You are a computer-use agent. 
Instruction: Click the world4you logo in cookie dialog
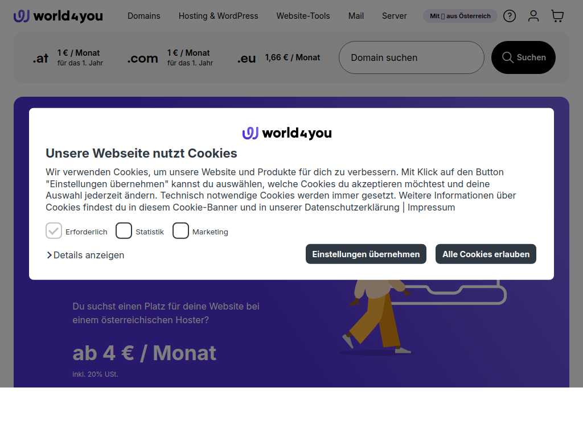coord(287,133)
